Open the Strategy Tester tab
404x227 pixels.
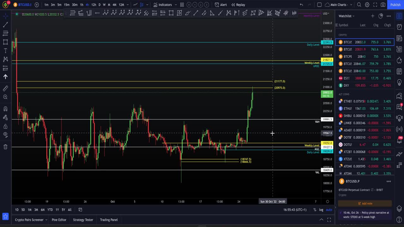83,220
